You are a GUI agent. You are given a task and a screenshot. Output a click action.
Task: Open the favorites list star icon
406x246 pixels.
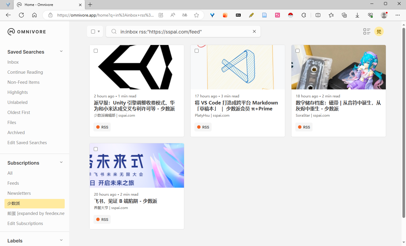tap(331, 15)
